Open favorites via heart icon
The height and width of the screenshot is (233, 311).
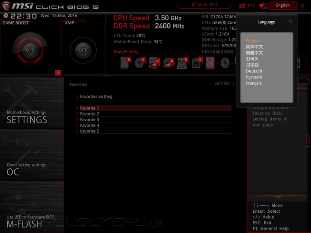pyautogui.click(x=263, y=6)
